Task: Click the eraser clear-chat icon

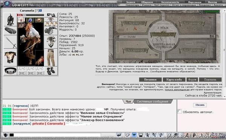Action: pos(127,135)
